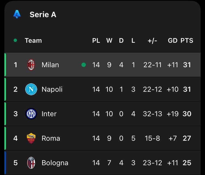Screen dimensions: 205x175
Task: Click the AC Milan club crest
Action: [x=31, y=65]
